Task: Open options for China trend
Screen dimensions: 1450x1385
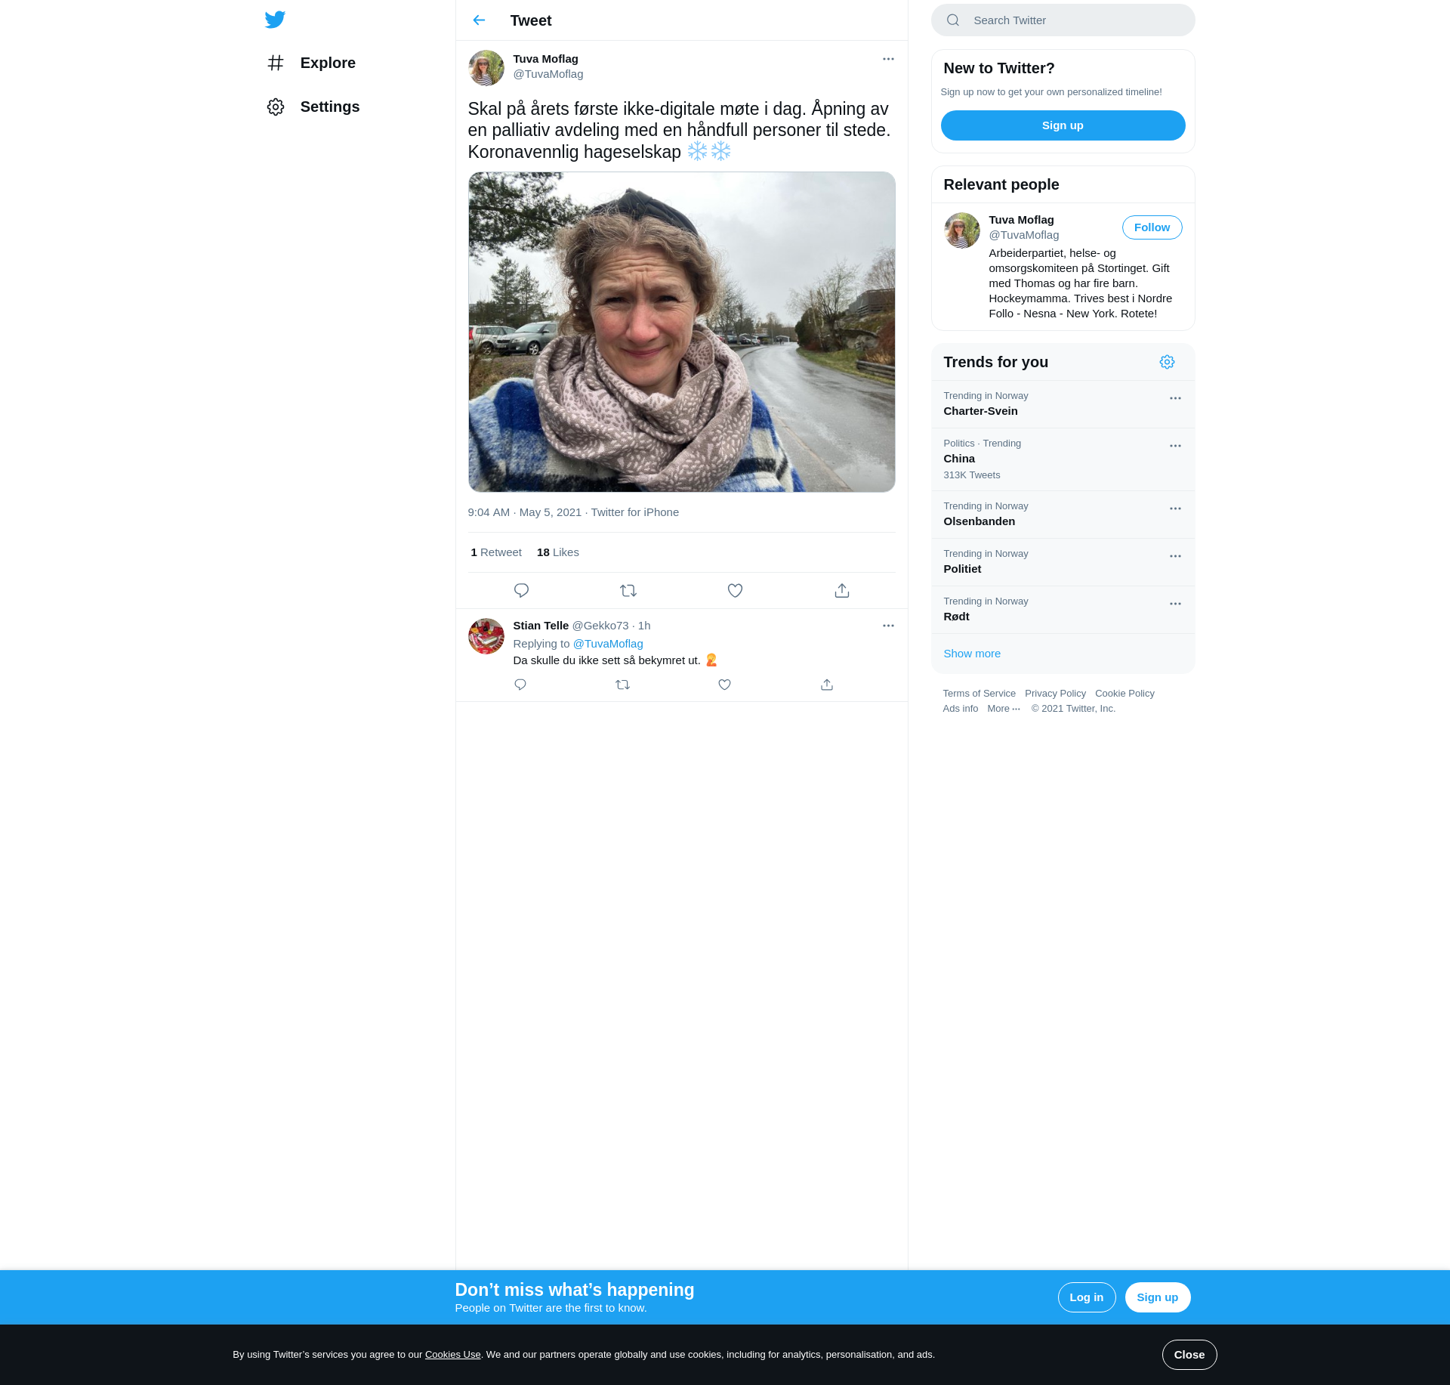Action: (1175, 446)
